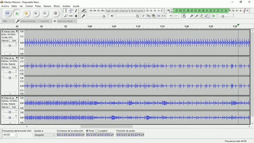The image size is (254, 143).
Task: Click the Paste clipboard icon
Action: (x=154, y=16)
